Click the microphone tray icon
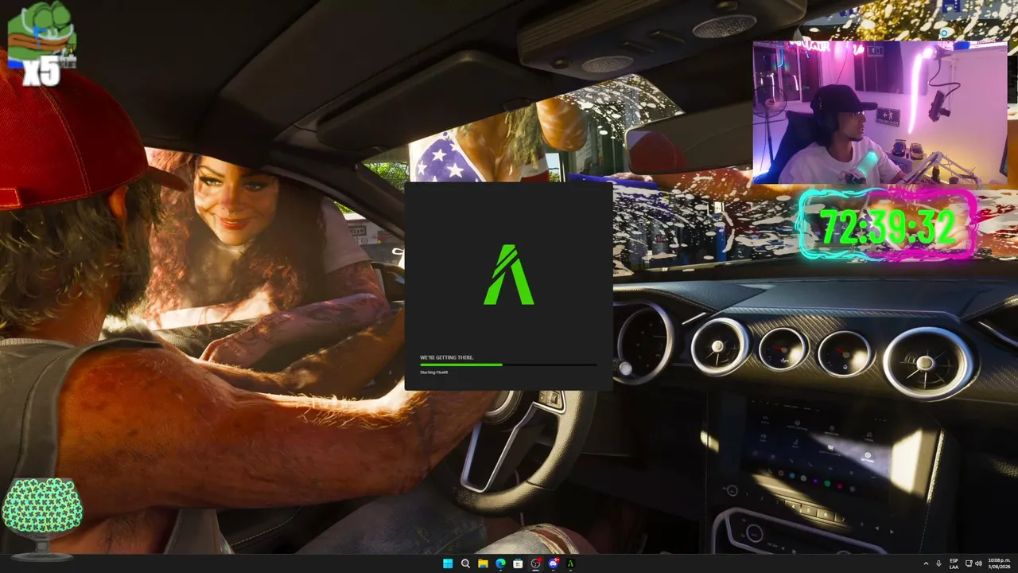Screen dimensions: 1018x573 (x=939, y=563)
